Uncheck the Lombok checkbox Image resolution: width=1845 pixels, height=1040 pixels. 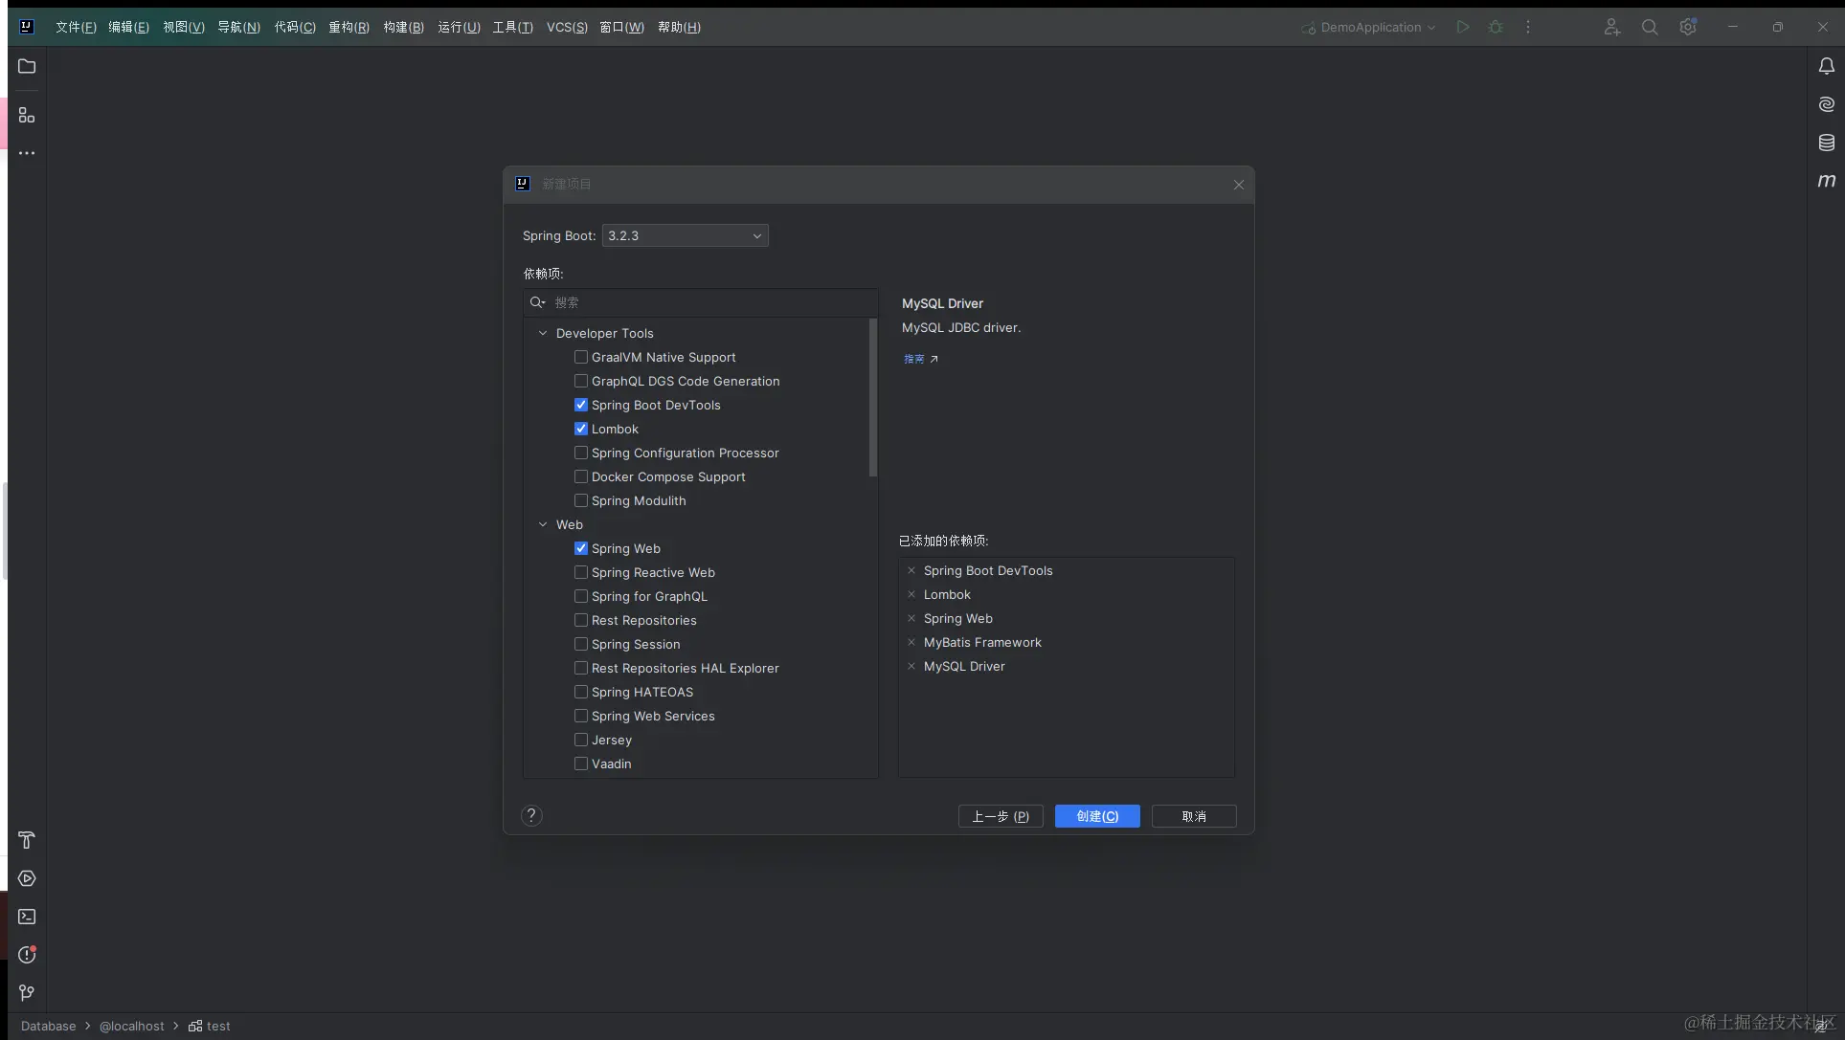581,429
